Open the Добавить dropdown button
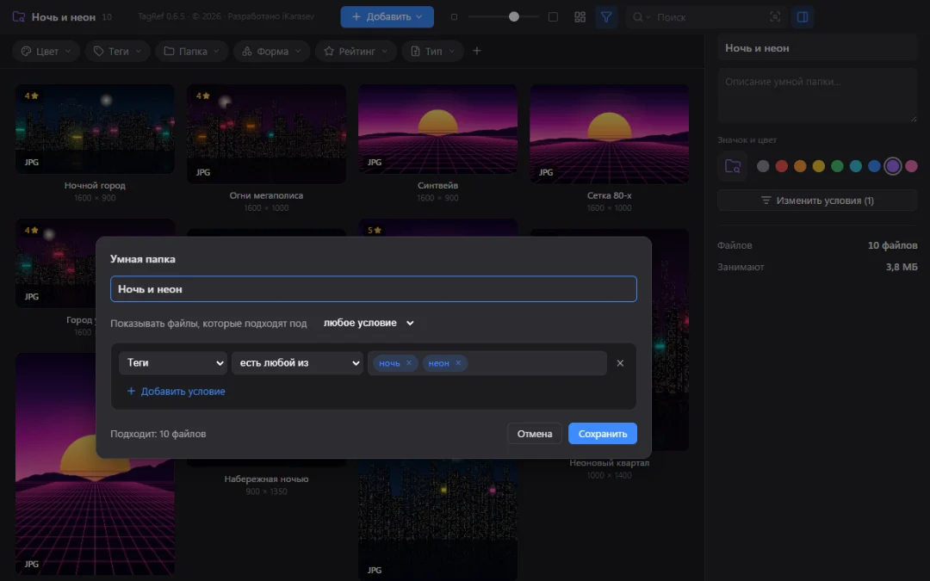930x581 pixels. pyautogui.click(x=387, y=16)
